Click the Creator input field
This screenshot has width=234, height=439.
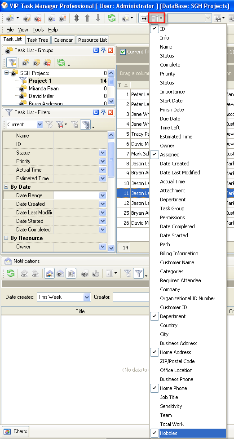131,297
